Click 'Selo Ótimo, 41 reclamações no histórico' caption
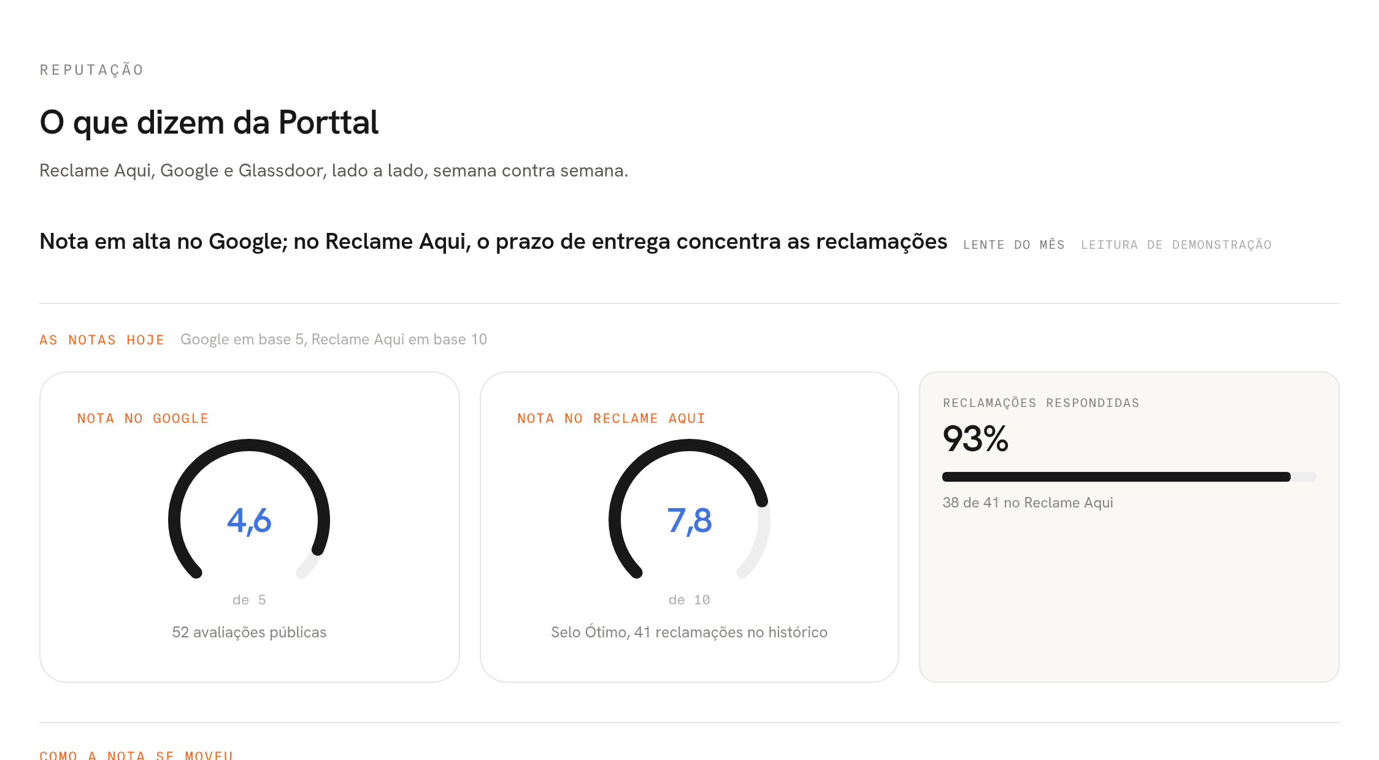The width and height of the screenshot is (1379, 760). coord(689,633)
